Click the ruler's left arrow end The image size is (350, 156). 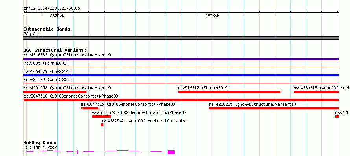click(x=24, y=13)
